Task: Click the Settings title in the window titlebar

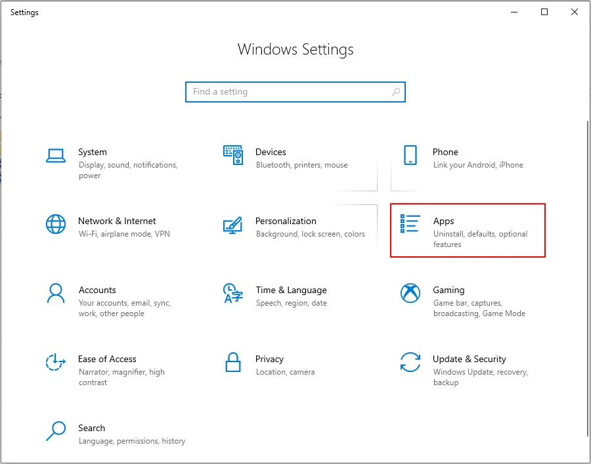Action: (24, 12)
